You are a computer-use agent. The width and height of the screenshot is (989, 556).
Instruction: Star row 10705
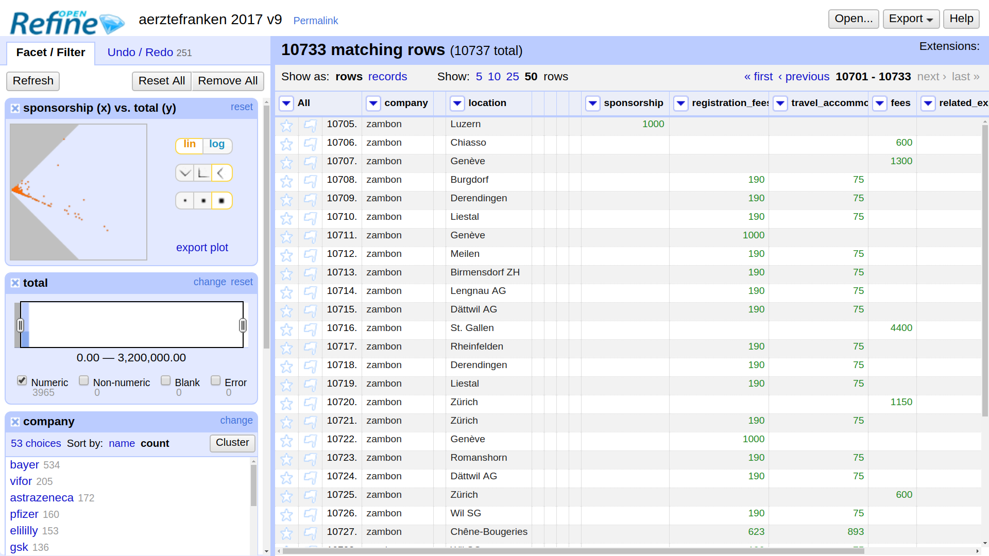click(x=286, y=125)
